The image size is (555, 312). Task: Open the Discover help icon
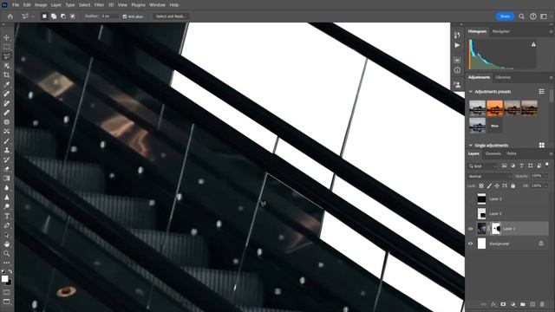click(x=532, y=16)
